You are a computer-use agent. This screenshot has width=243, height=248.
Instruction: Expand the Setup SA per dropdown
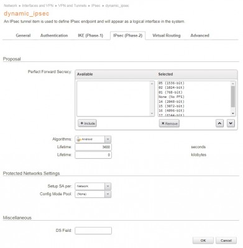coord(108,186)
